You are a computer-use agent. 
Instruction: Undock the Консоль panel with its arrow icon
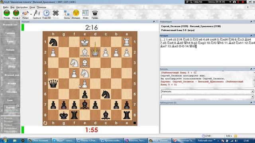[251, 69]
